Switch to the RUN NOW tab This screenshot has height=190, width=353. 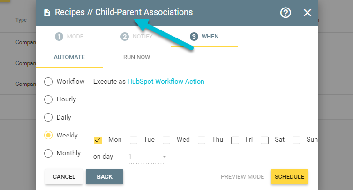136,57
